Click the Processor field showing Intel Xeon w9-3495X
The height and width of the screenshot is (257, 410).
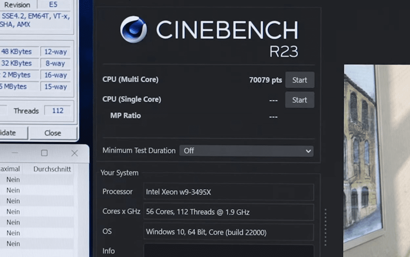click(x=229, y=192)
